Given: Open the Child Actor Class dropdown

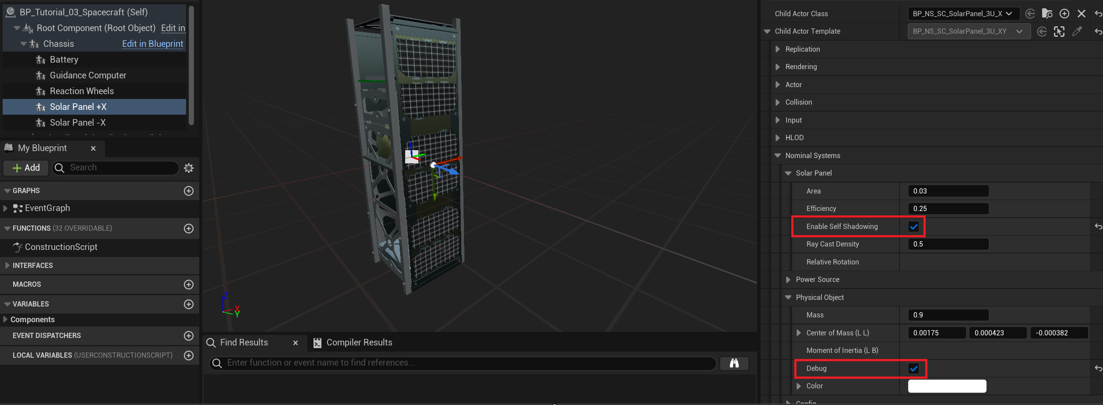Looking at the screenshot, I should [x=963, y=14].
